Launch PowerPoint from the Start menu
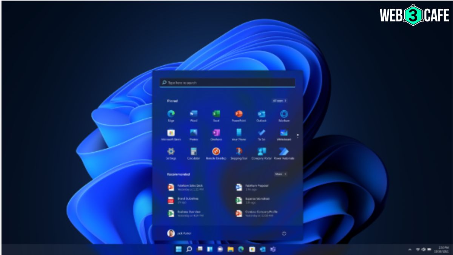This screenshot has height=255, width=453. tap(239, 114)
